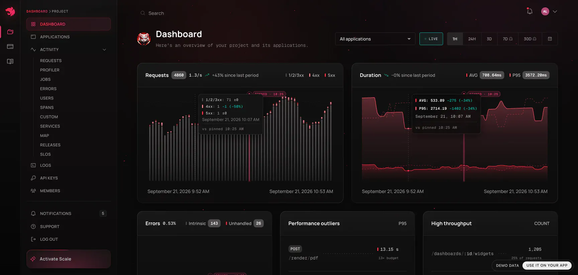Click the project avatar next to Dashboard title

144,39
